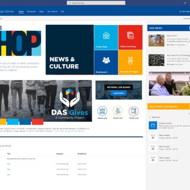Open the first file link in documents list
Viewport: 190px width, 190px height.
(x=8, y=164)
